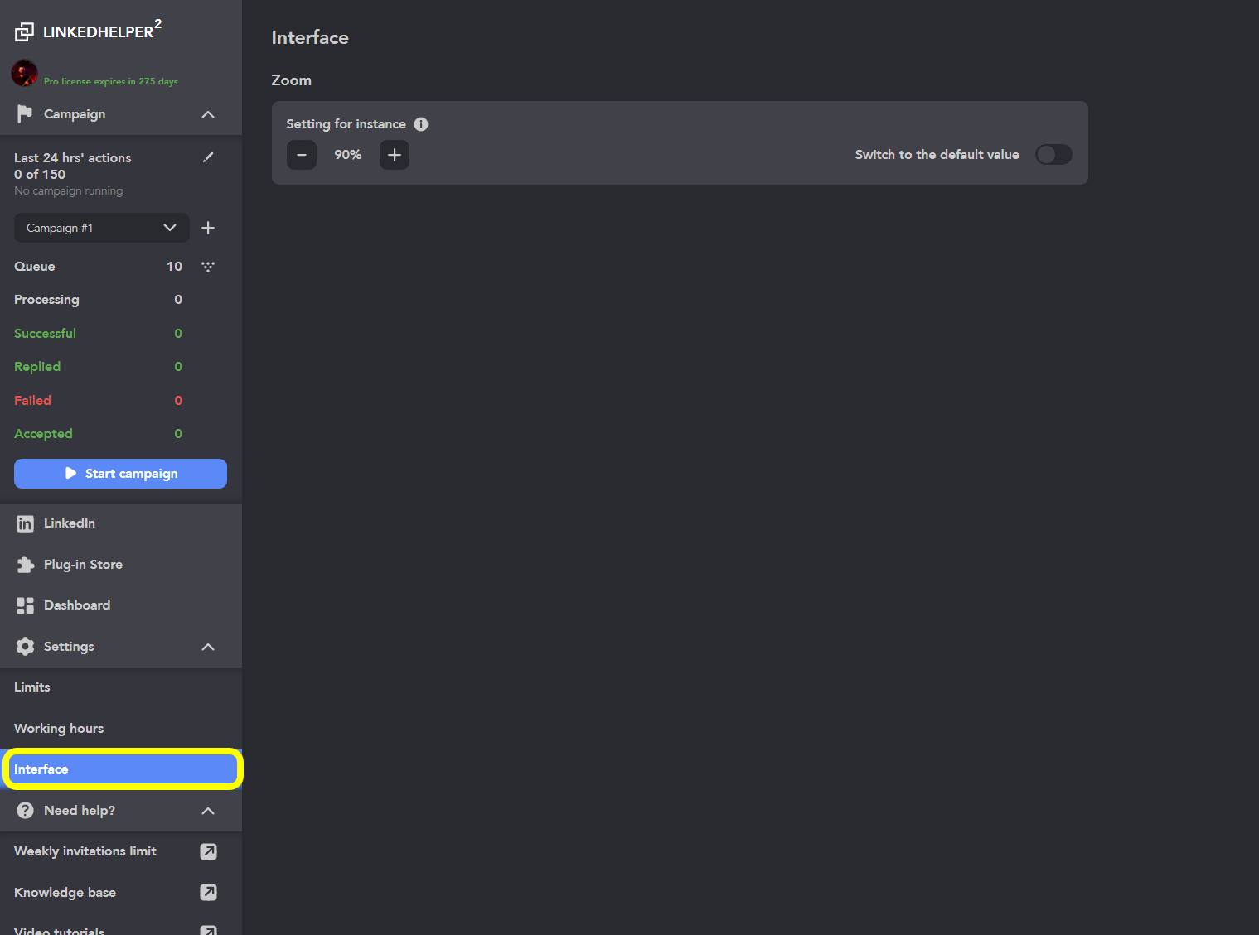The image size is (1259, 935).
Task: Open the Working hours settings page
Action: click(121, 729)
